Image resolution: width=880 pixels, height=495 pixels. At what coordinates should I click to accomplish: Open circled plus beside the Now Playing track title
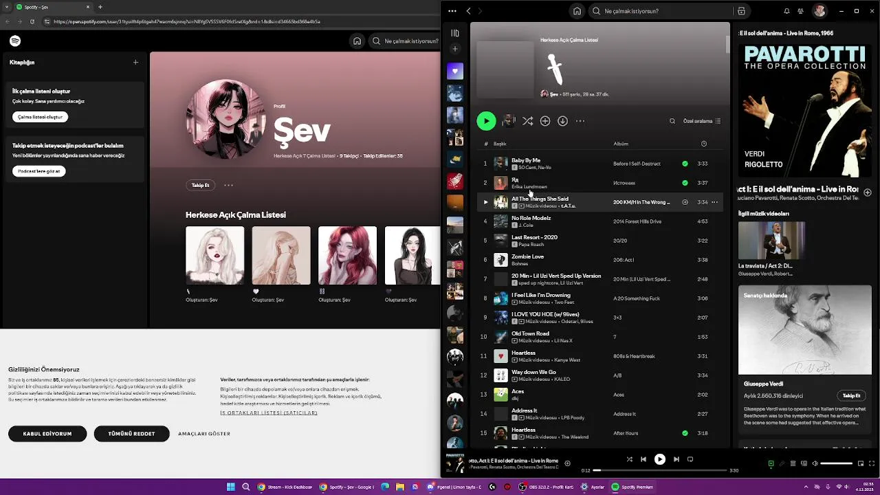point(868,192)
